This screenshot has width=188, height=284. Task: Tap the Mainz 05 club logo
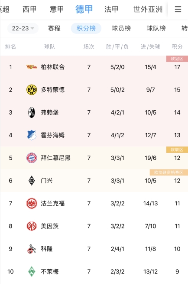32,226
